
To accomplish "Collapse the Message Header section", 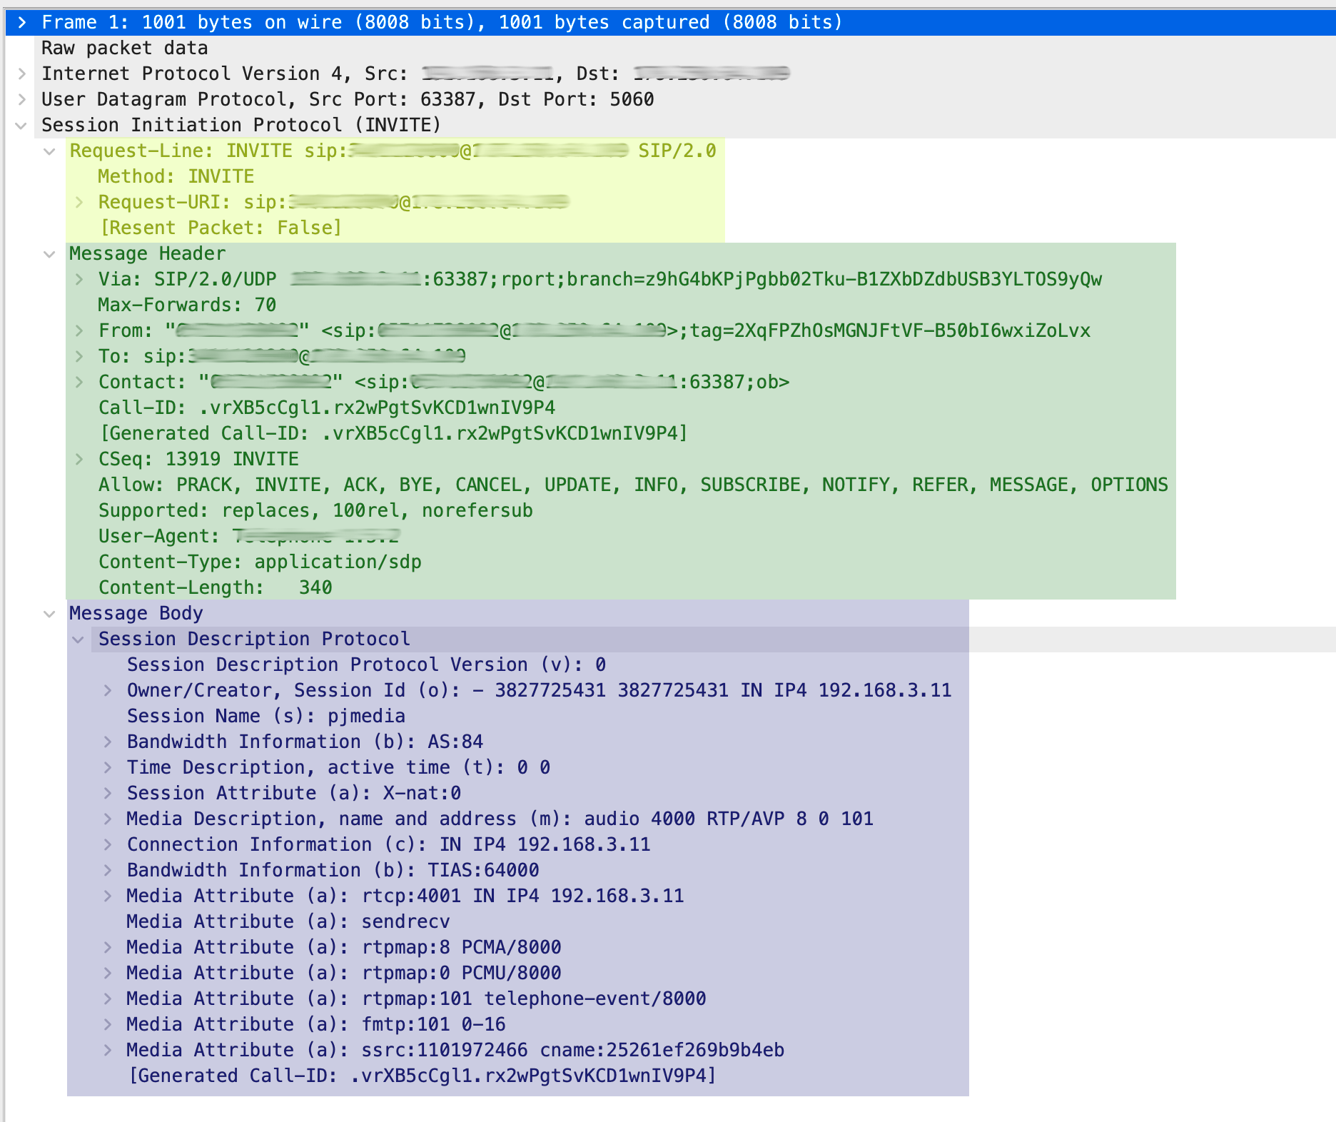I will click(x=49, y=254).
